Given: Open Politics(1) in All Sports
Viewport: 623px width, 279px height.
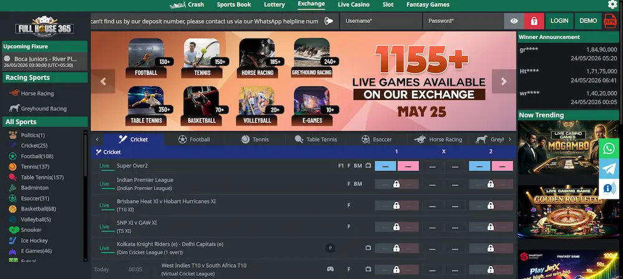Looking at the screenshot, I should [27, 135].
